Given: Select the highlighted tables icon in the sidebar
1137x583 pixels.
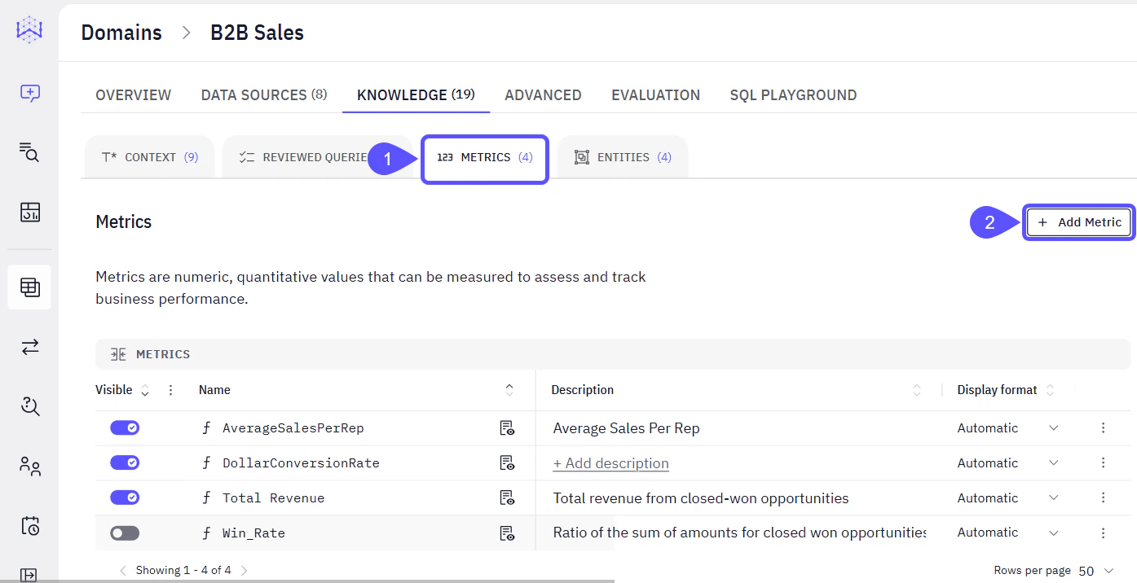Looking at the screenshot, I should coord(29,287).
